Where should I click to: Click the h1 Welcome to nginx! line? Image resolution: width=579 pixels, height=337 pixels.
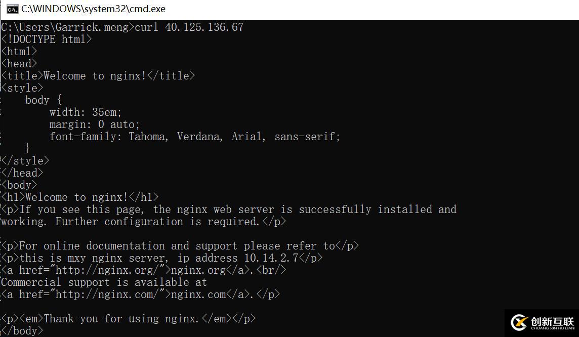pos(80,197)
